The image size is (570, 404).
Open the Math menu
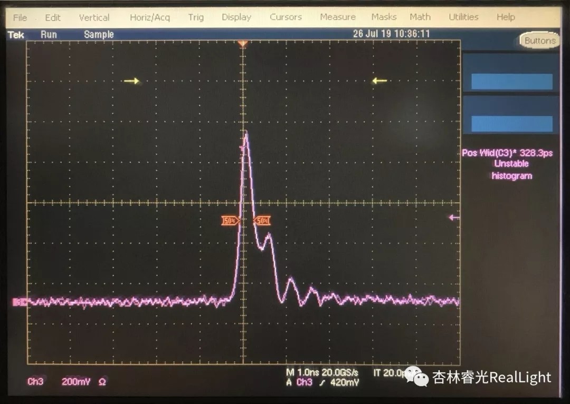[420, 17]
